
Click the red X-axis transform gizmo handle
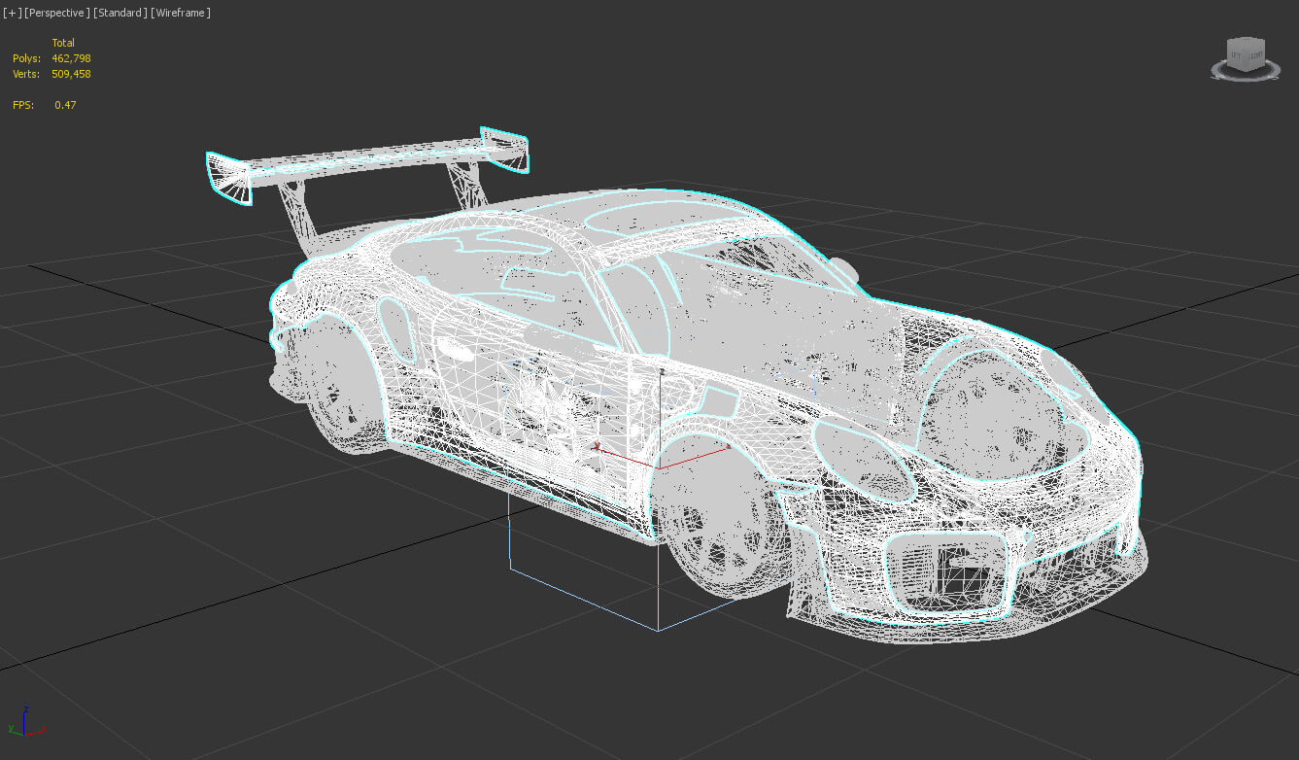[695, 458]
